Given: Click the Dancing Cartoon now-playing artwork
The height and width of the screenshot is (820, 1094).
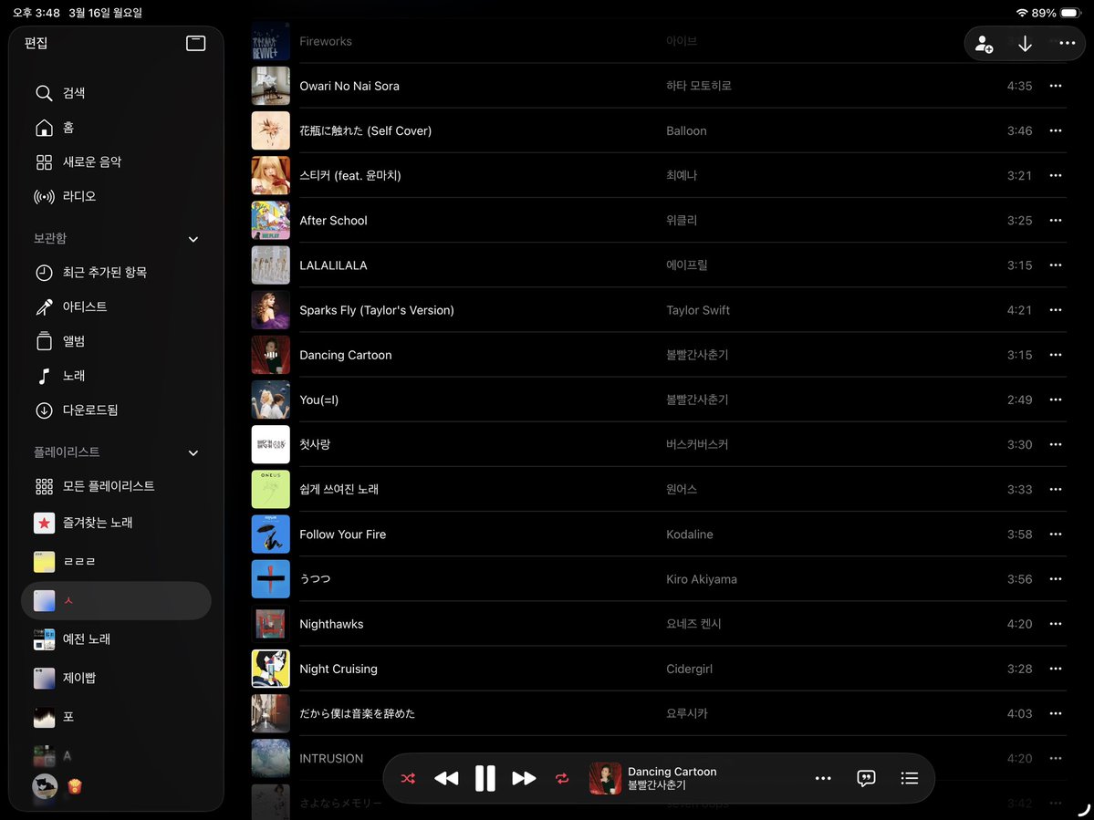Looking at the screenshot, I should (x=605, y=778).
